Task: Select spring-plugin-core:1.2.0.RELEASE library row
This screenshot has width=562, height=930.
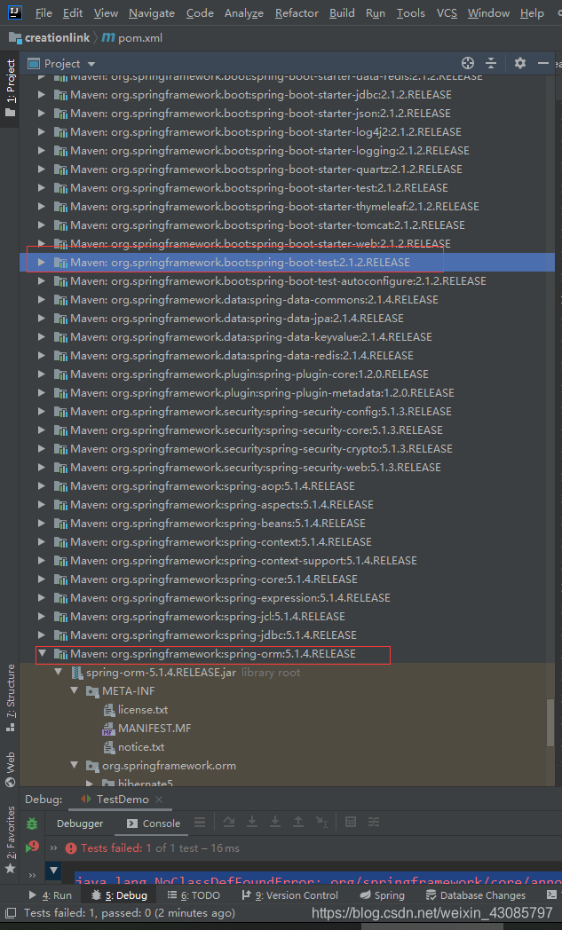Action: point(288,374)
